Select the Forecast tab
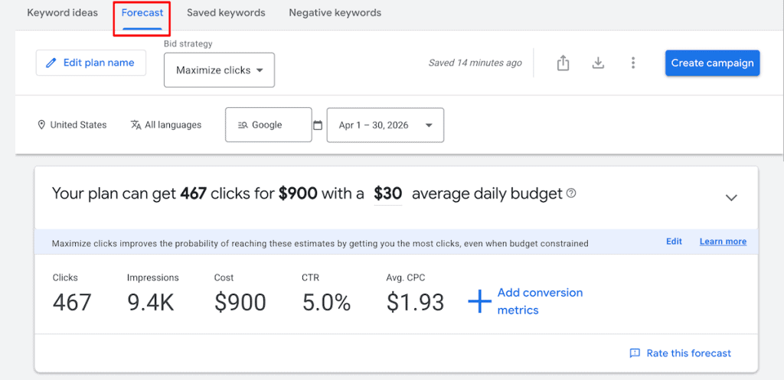Viewport: 784px width, 380px height. [142, 13]
